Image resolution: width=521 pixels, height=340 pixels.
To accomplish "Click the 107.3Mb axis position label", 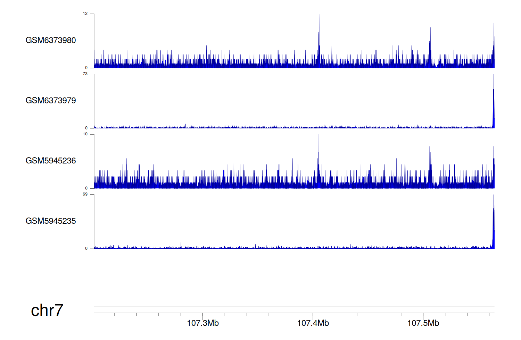I will point(203,323).
